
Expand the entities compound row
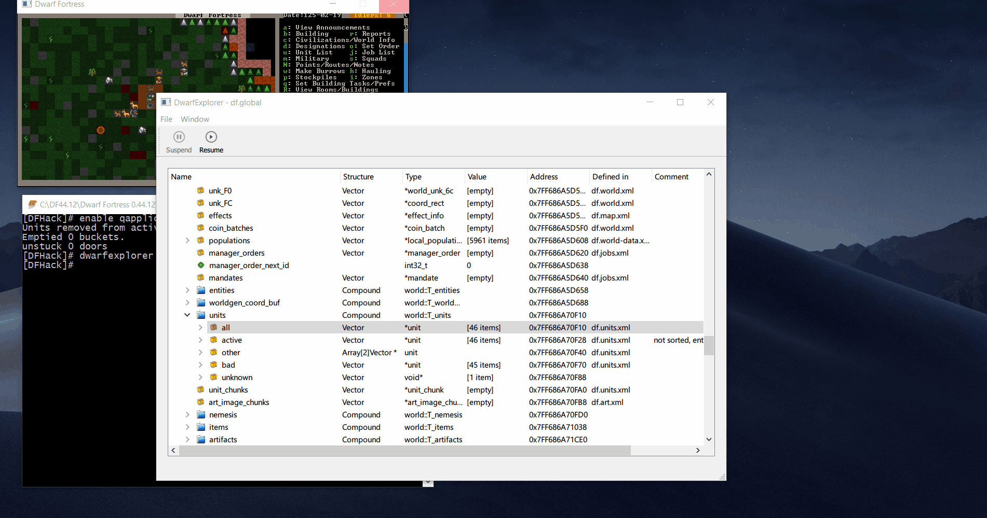click(x=187, y=290)
